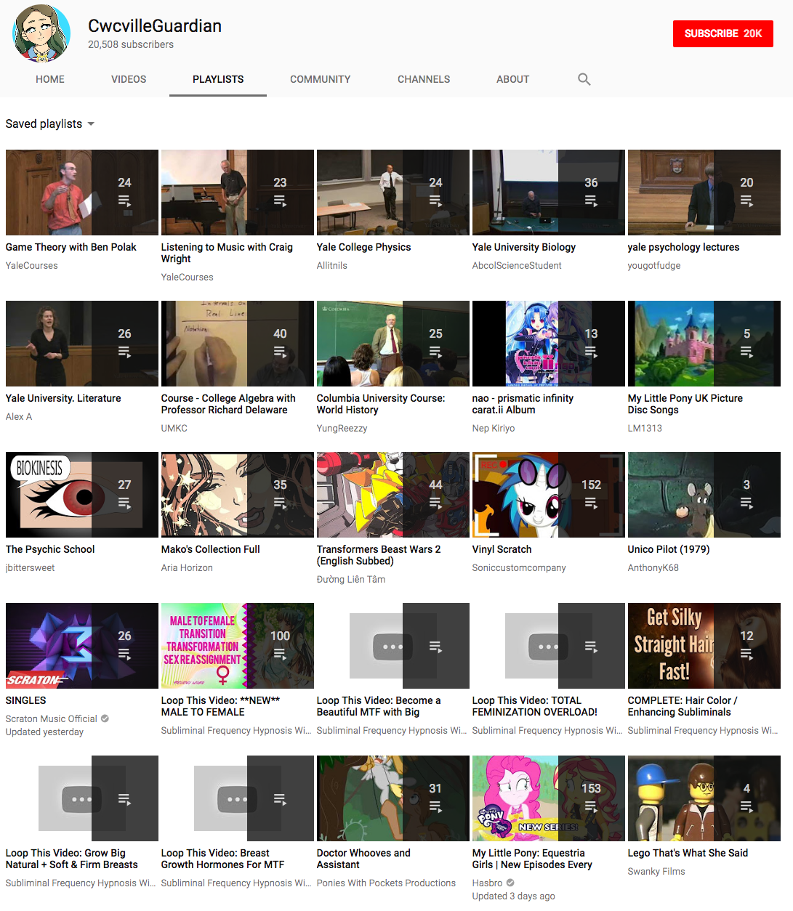Viewport: 793px width, 911px height.
Task: Click playlist icon on Vinyl Scratch thumbnail
Action: (591, 503)
